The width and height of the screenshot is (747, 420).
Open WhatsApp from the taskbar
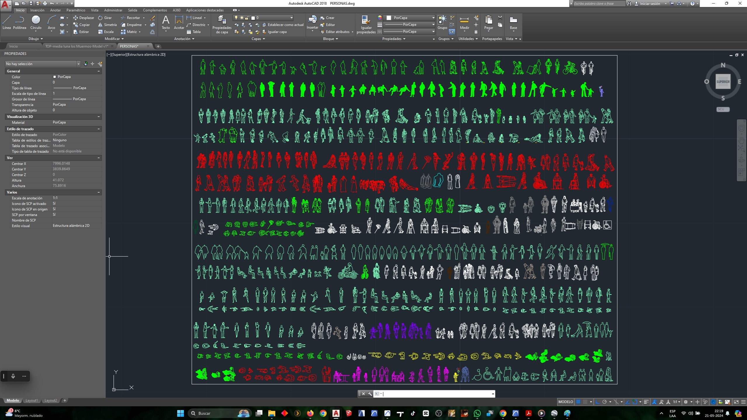click(477, 413)
